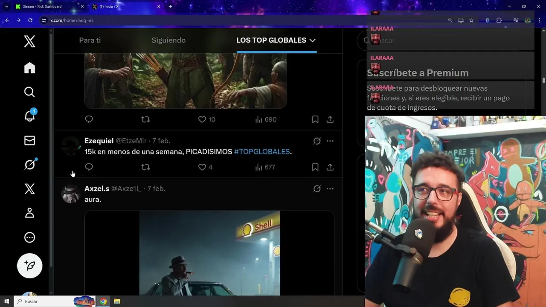The image size is (546, 307).
Task: Open Profile person icon in sidebar
Action: [29, 213]
